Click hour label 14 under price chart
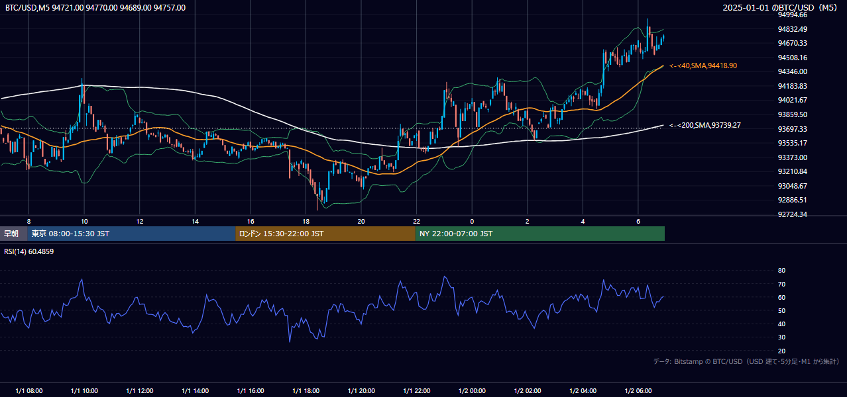 pyautogui.click(x=195, y=221)
